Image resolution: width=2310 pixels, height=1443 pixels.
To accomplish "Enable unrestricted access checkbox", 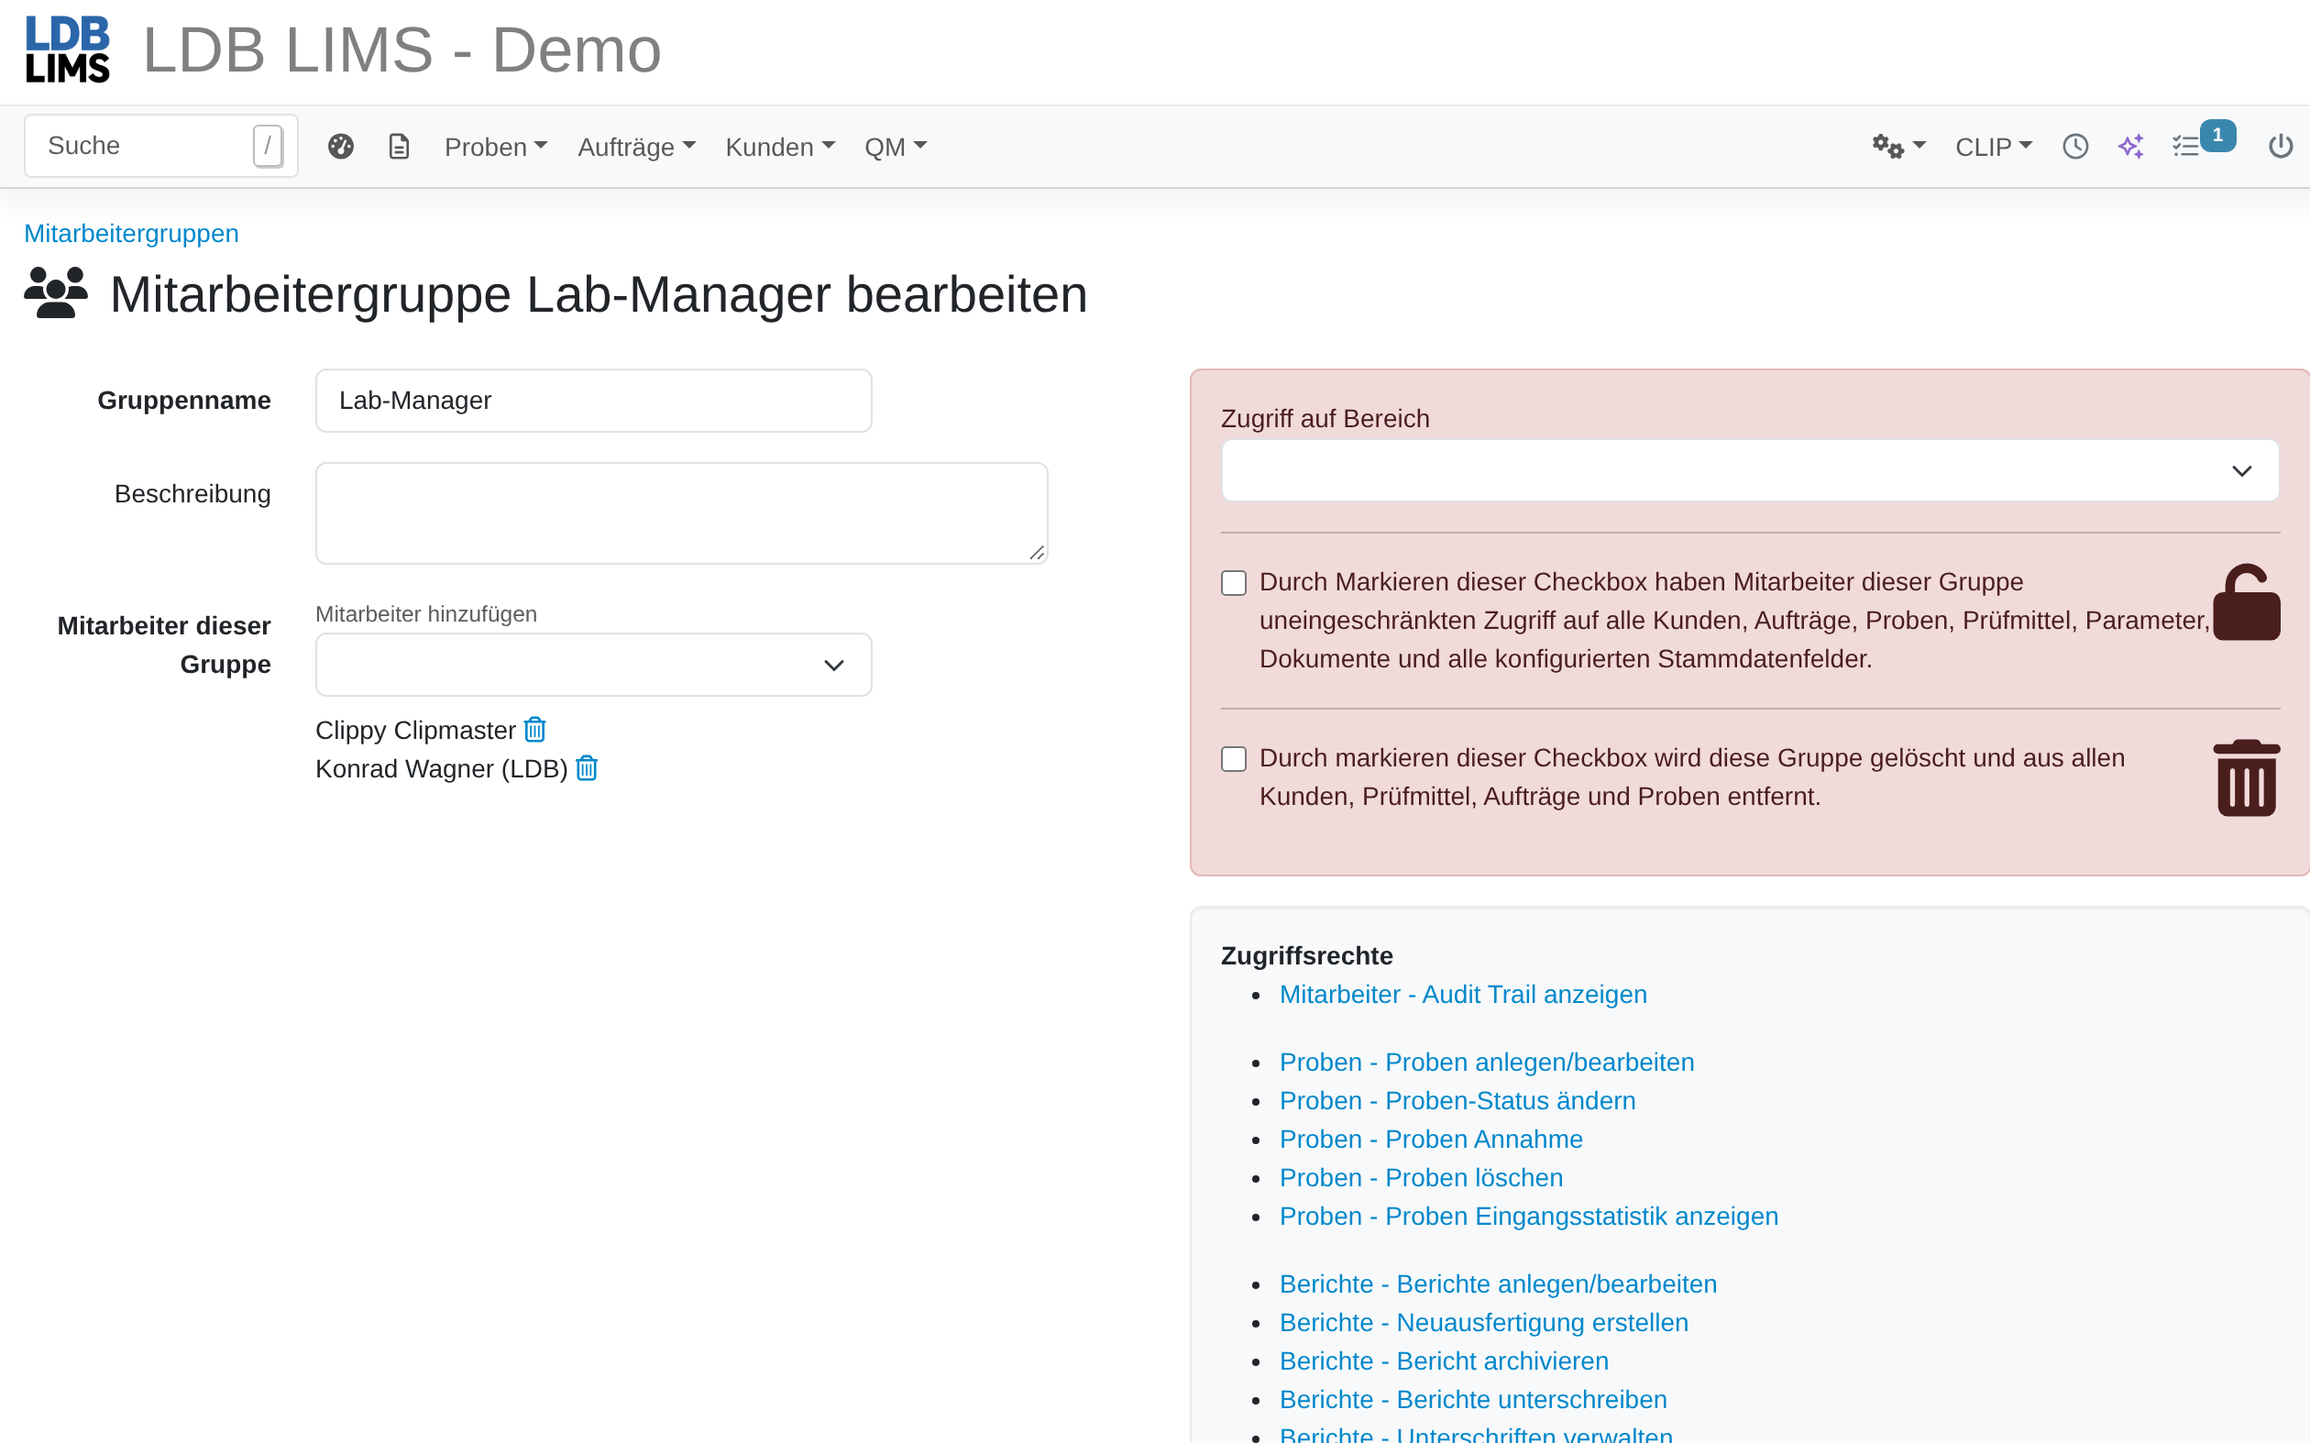I will point(1234,583).
